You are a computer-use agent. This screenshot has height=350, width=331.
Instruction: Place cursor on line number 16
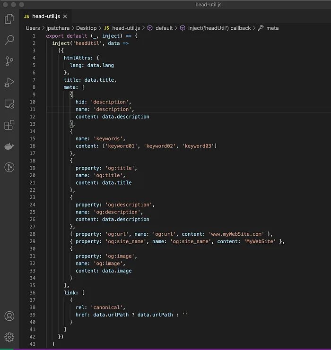pyautogui.click(x=33, y=146)
